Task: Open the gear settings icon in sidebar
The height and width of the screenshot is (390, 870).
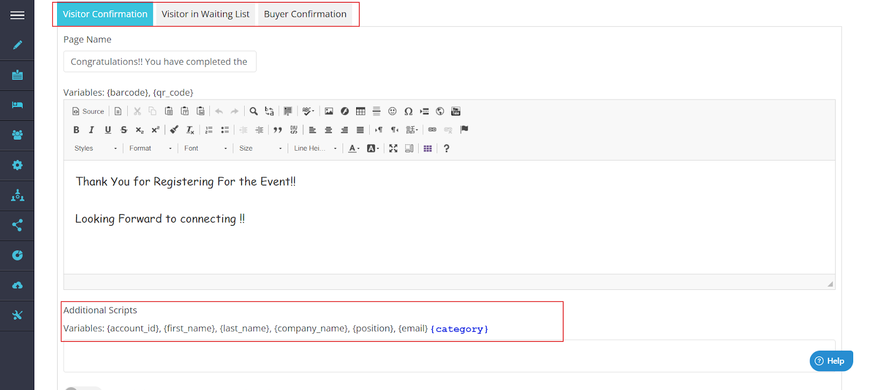Action: [x=17, y=165]
